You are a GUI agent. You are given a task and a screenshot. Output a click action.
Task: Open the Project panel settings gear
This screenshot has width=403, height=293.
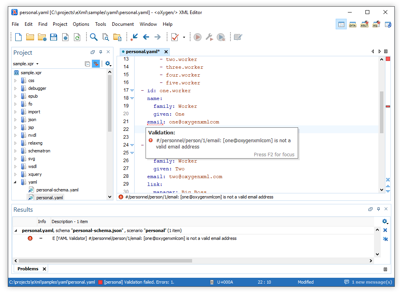click(108, 64)
